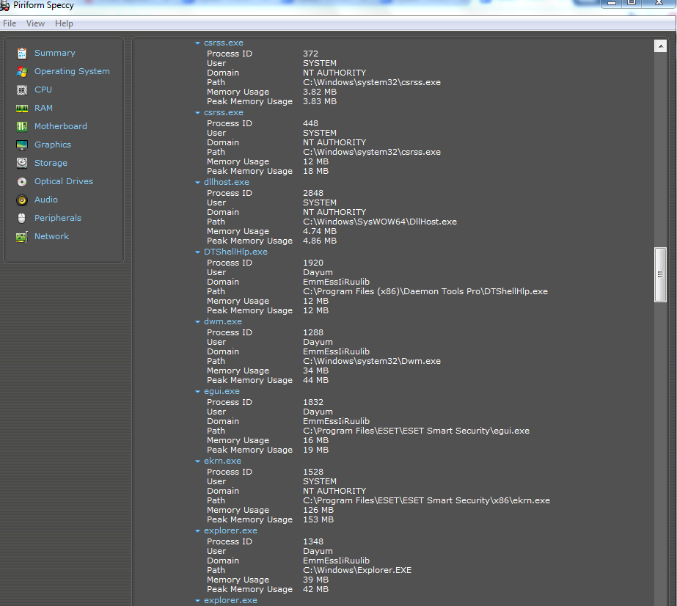Screen dimensions: 677x606
Task: Open the Storage section label
Action: 51,163
